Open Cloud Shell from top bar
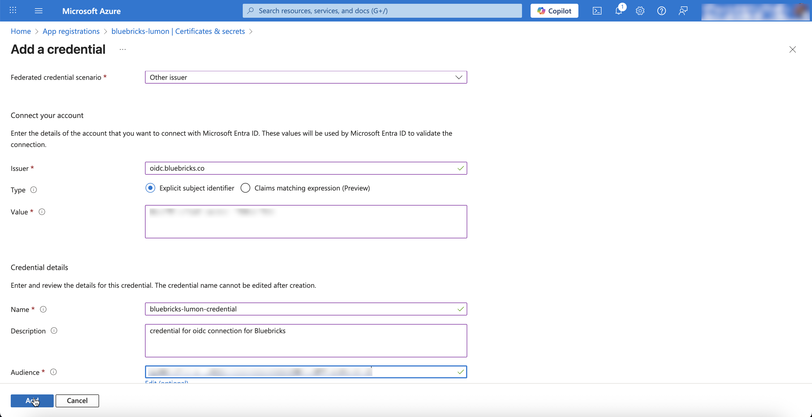The height and width of the screenshot is (417, 812). [x=597, y=11]
